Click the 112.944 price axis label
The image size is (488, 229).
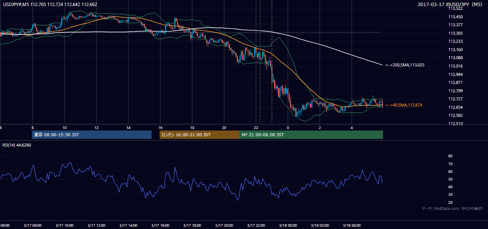pyautogui.click(x=455, y=74)
